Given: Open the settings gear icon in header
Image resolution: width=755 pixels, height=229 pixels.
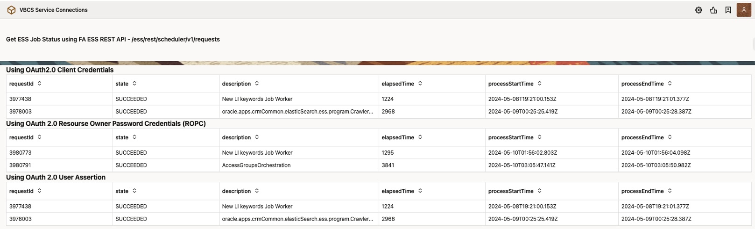Looking at the screenshot, I should 699,10.
